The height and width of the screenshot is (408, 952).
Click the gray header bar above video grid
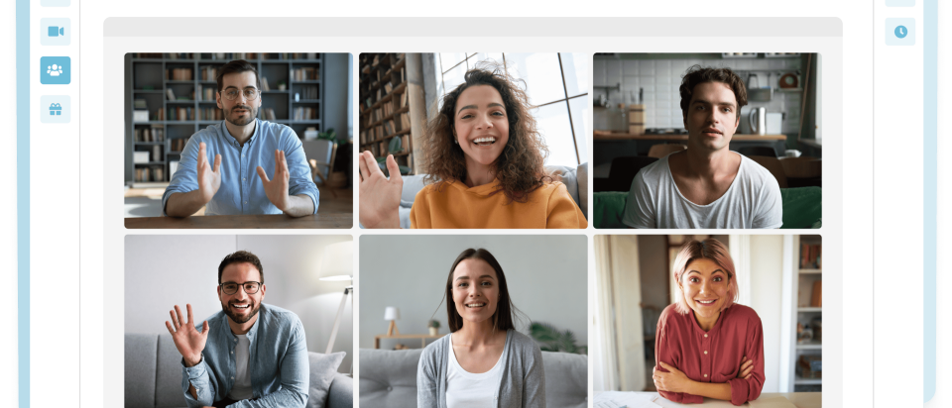pos(473,27)
